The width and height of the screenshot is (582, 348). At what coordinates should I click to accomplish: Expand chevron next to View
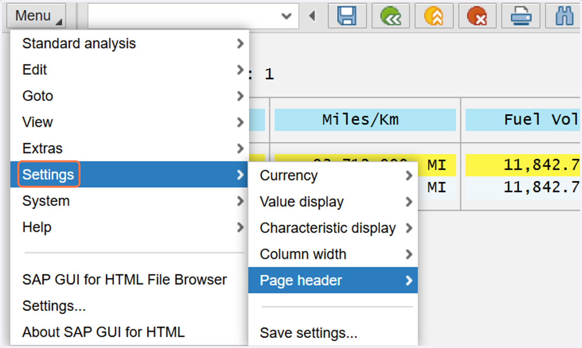pos(240,122)
